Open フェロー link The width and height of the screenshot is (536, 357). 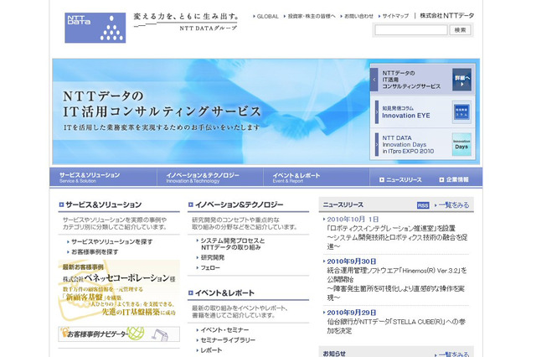pos(209,268)
